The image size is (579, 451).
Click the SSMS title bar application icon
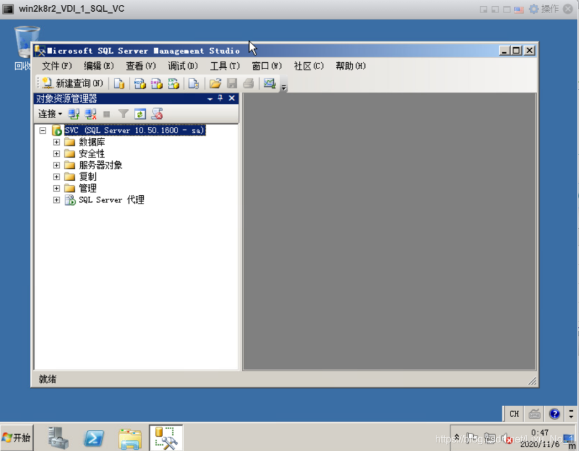(x=40, y=50)
